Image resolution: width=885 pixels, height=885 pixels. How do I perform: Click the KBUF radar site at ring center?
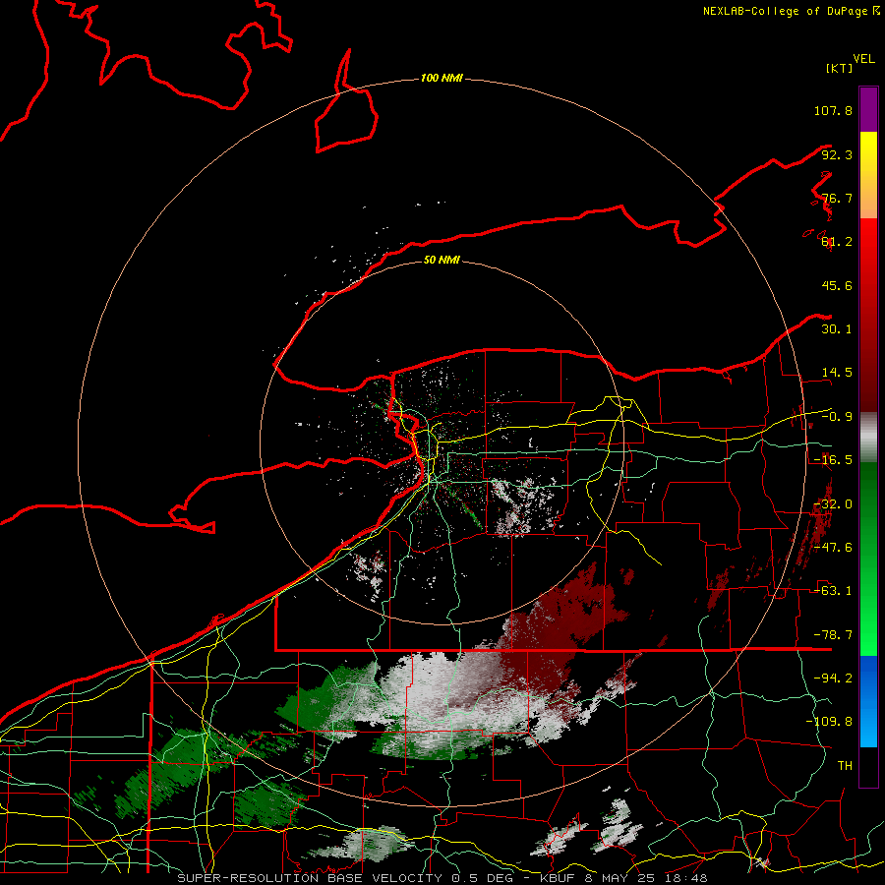pos(442,442)
